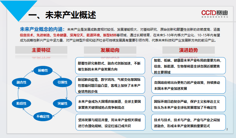Image resolution: width=236 pixels, height=138 pixels.
Task: Click the 阶段性 oval
Action: pos(21,103)
